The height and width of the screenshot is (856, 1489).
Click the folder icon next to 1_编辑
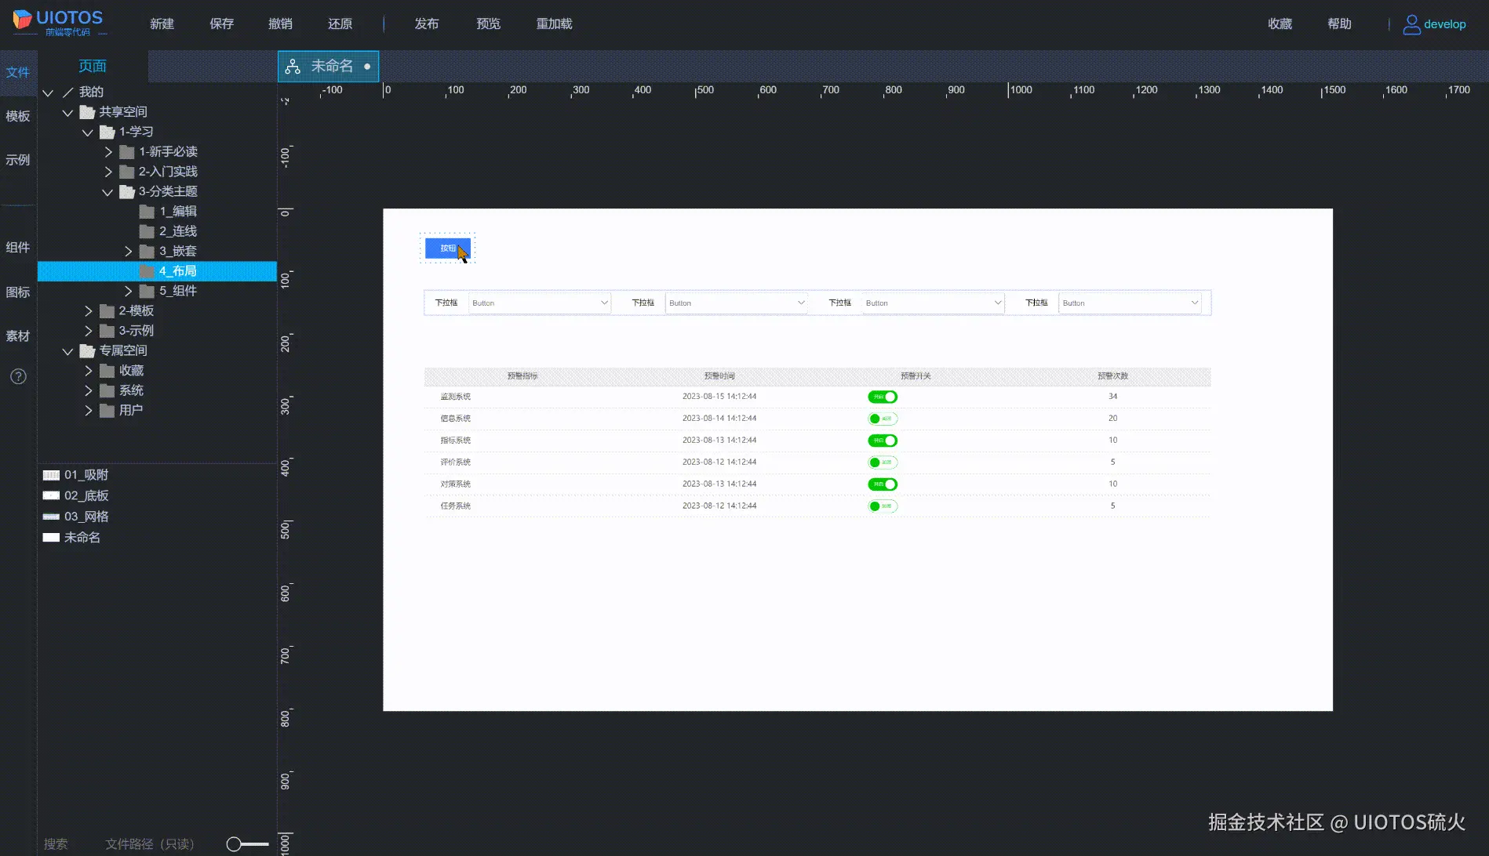[x=147, y=212]
